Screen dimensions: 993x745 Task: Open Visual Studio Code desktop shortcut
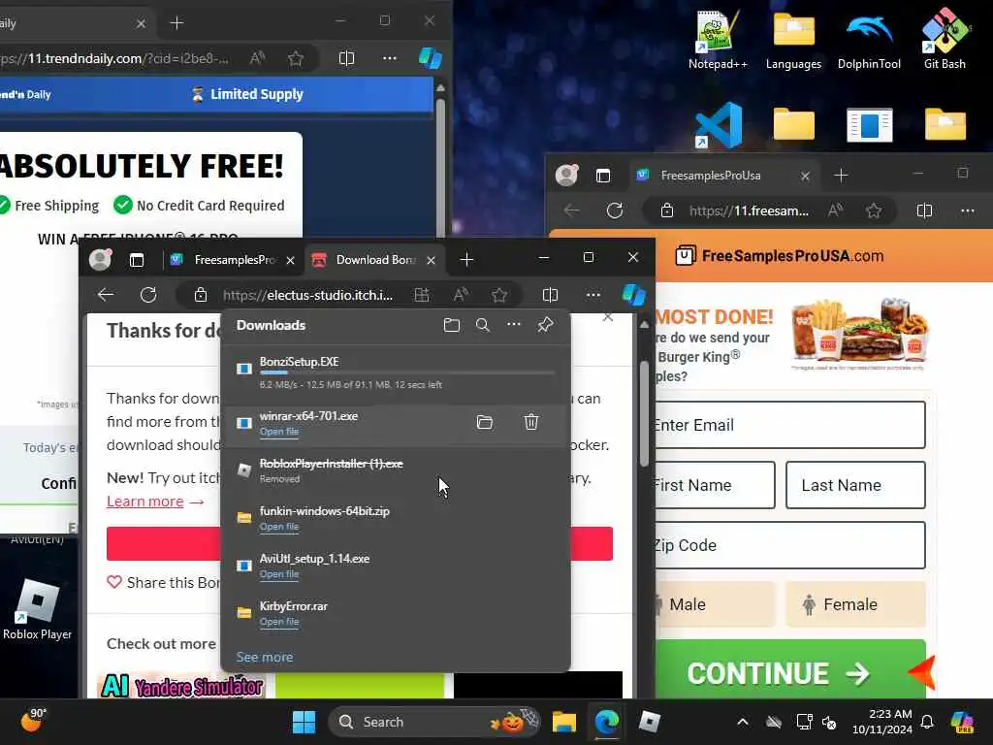coord(719,125)
